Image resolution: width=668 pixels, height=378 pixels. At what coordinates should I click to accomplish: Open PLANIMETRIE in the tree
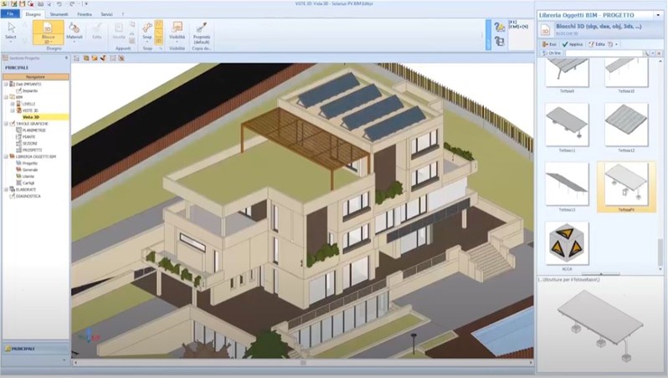coord(33,130)
